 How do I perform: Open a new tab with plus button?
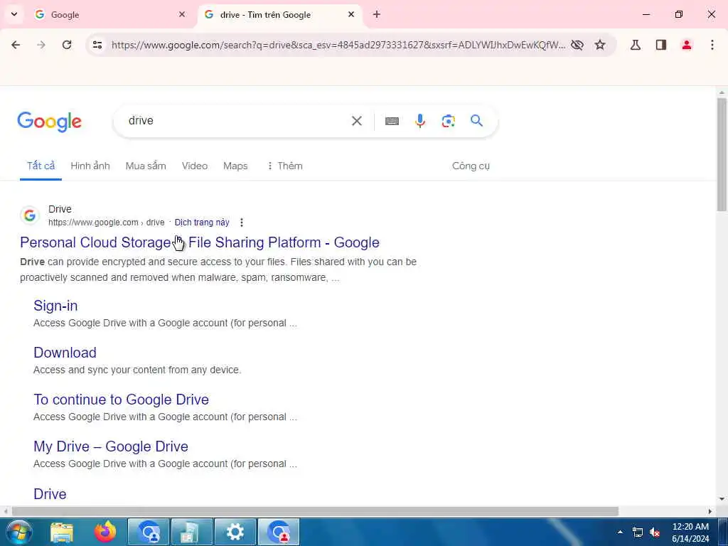click(x=377, y=14)
